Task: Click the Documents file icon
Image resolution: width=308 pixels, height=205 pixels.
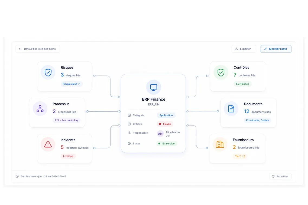Action: coord(231,109)
